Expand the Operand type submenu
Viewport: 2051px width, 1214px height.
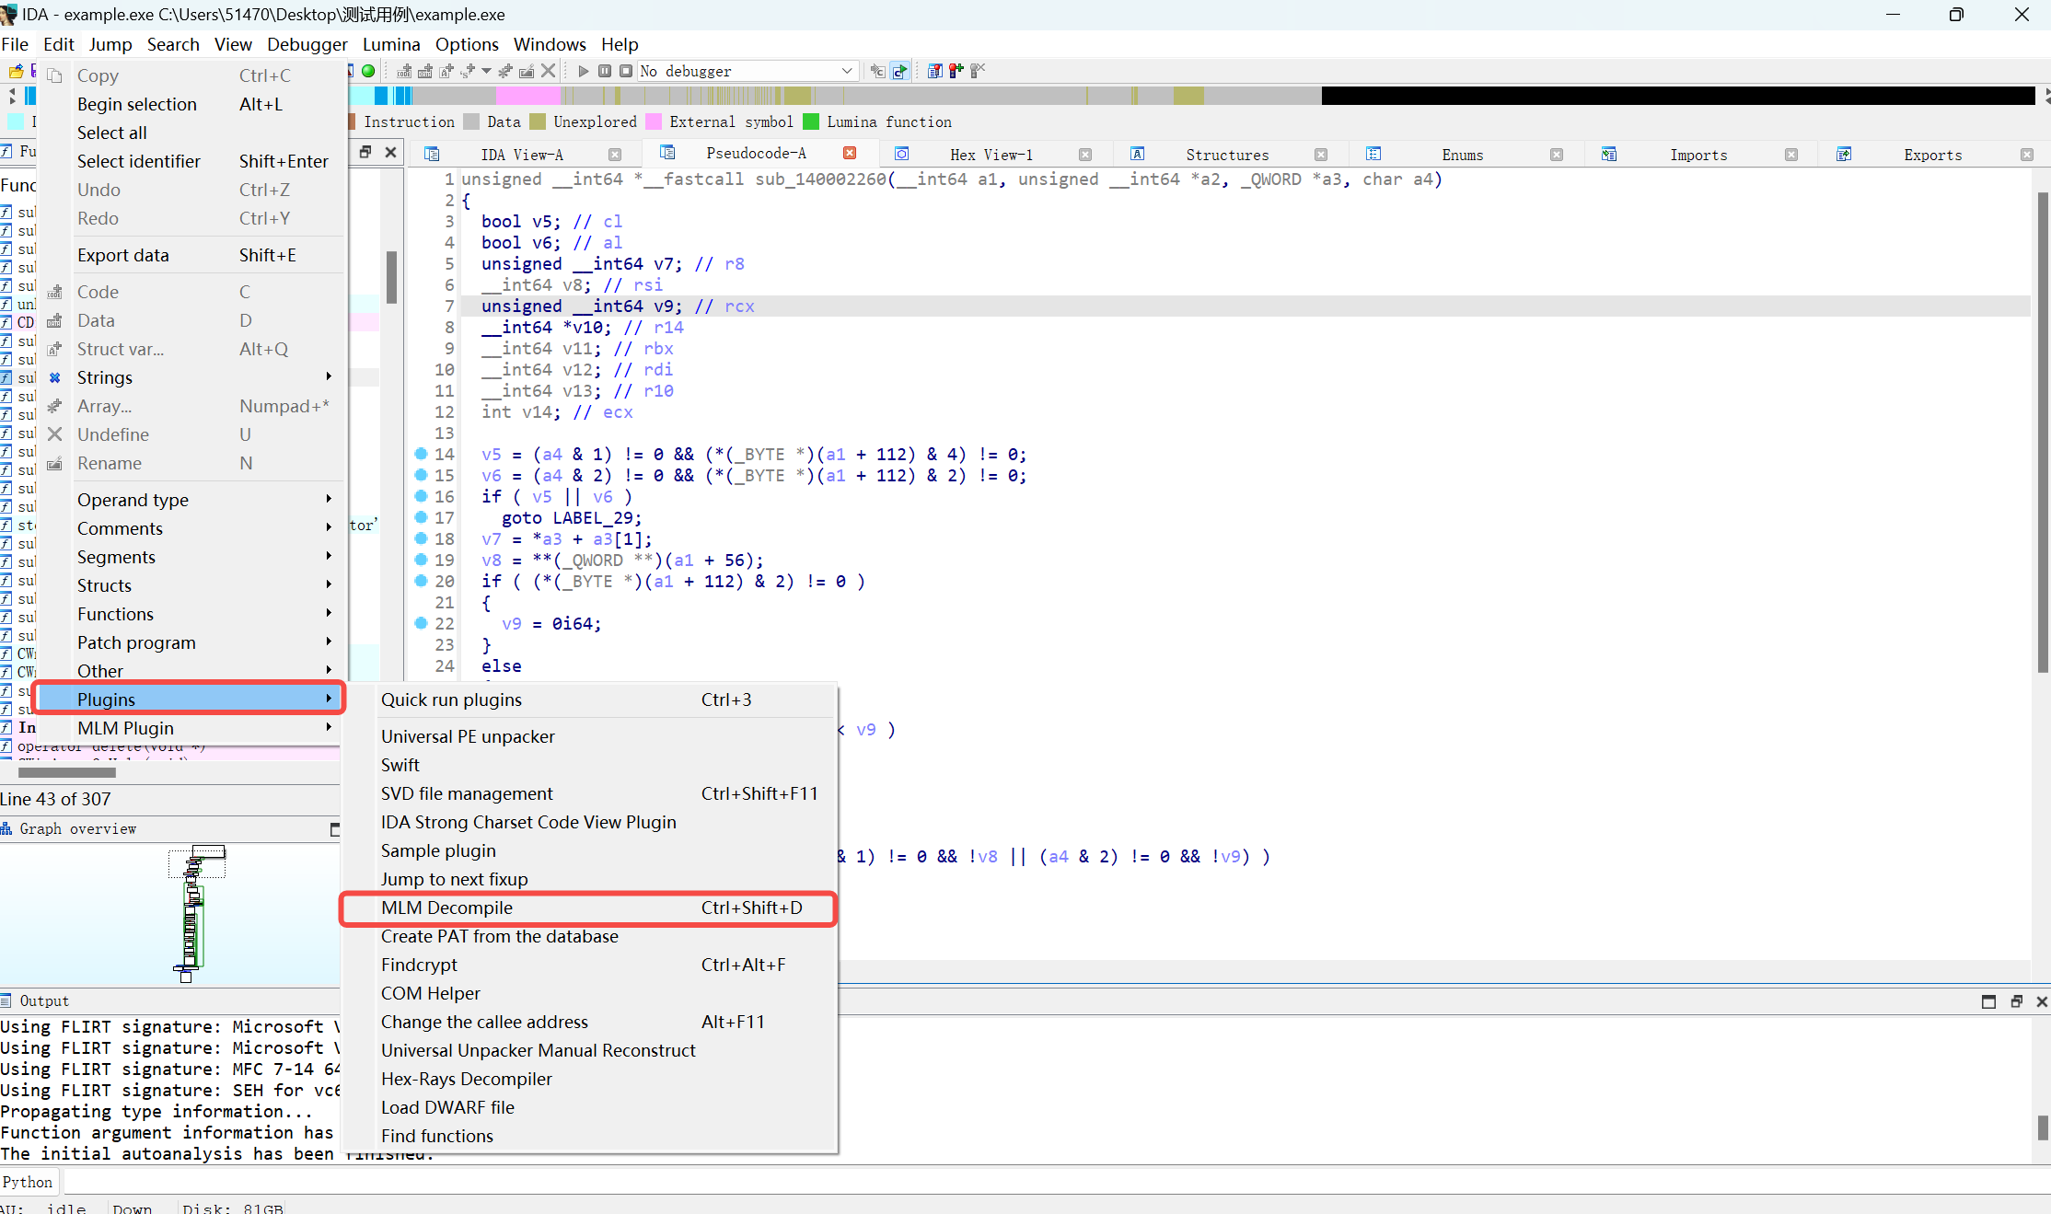pyautogui.click(x=191, y=500)
